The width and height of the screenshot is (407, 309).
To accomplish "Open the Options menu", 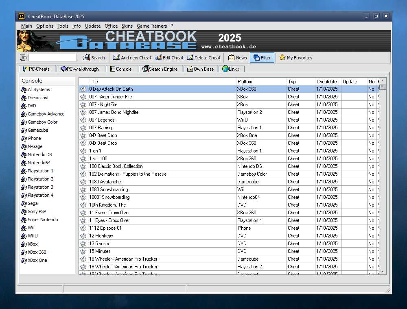I will 45,26.
